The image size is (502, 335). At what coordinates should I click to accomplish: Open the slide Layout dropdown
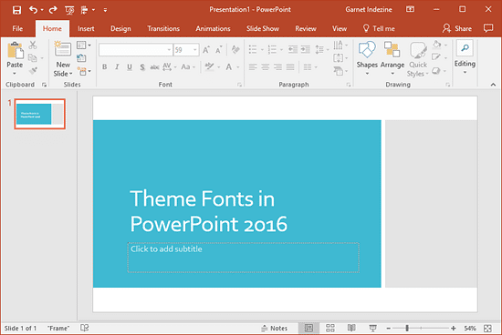click(x=84, y=46)
